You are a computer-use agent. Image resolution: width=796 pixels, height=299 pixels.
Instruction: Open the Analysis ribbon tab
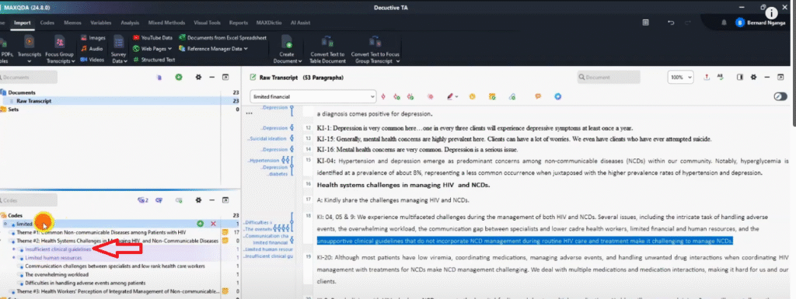click(130, 23)
